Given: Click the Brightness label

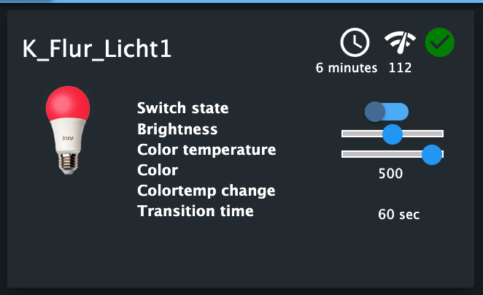Looking at the screenshot, I should pyautogui.click(x=177, y=129).
